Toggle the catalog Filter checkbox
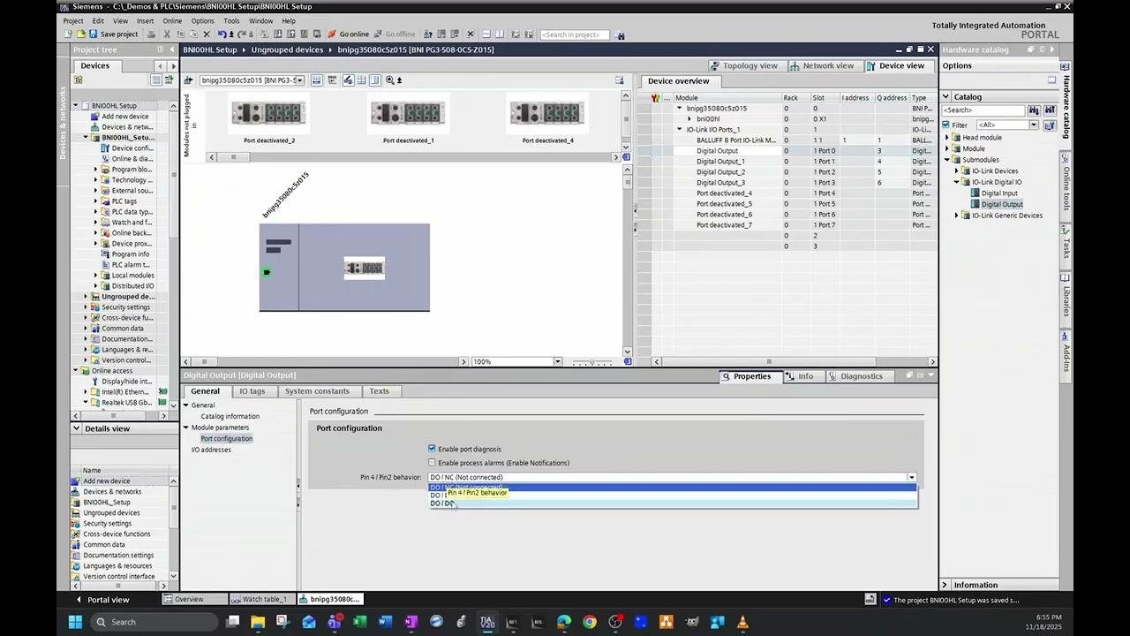The image size is (1130, 636). pos(945,125)
